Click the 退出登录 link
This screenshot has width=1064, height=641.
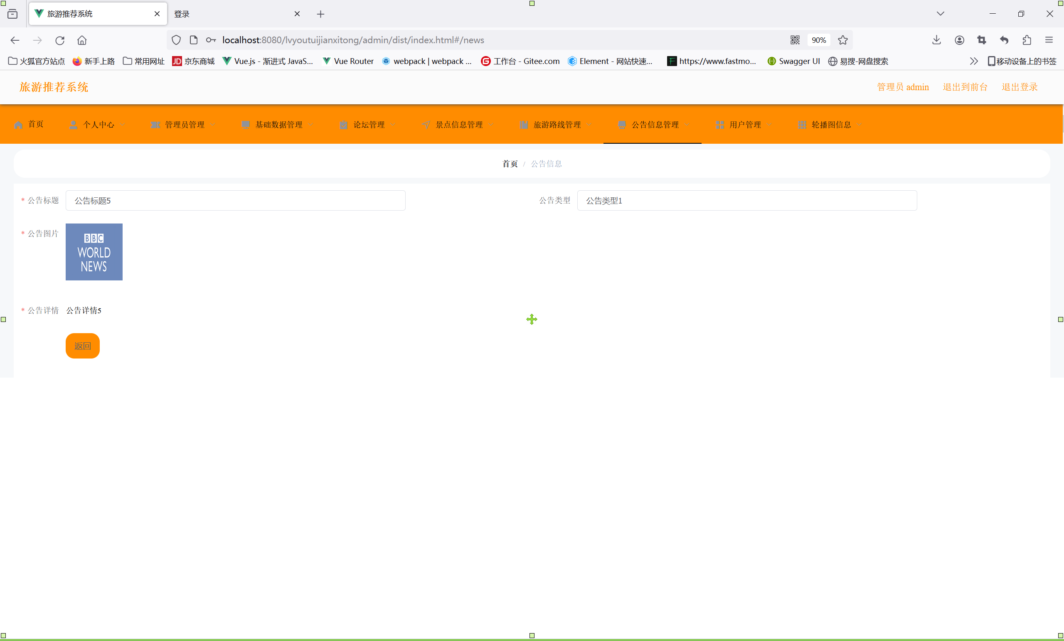(x=1019, y=87)
